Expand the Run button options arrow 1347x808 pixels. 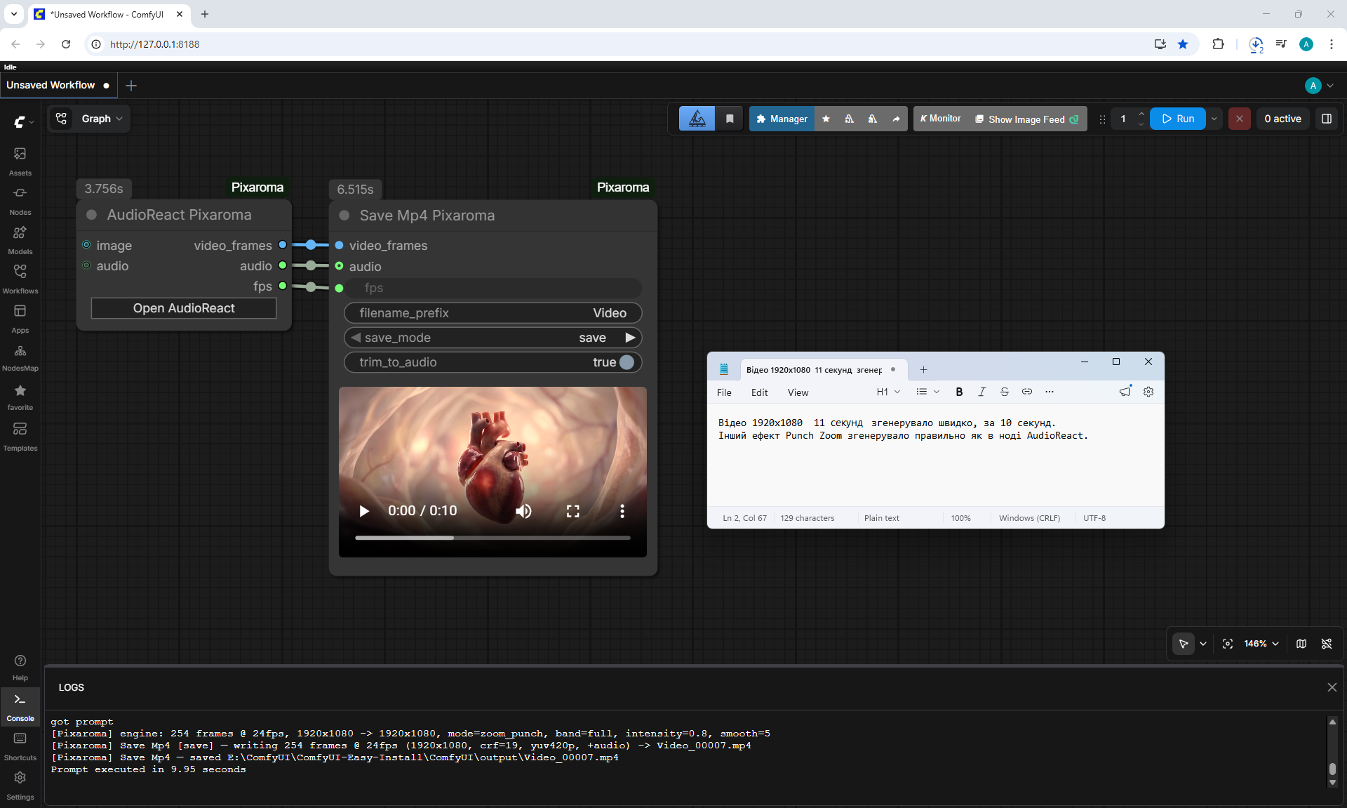click(x=1214, y=119)
